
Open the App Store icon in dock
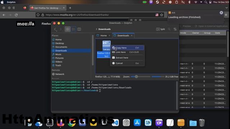pos(137,123)
